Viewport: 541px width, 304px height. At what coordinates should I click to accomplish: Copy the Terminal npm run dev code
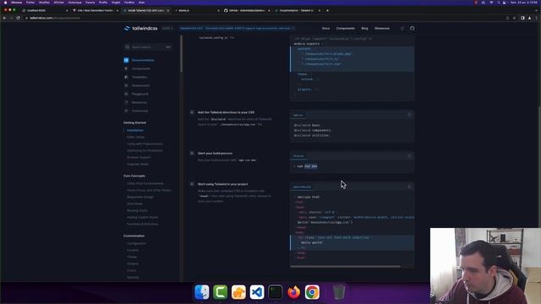point(409,155)
